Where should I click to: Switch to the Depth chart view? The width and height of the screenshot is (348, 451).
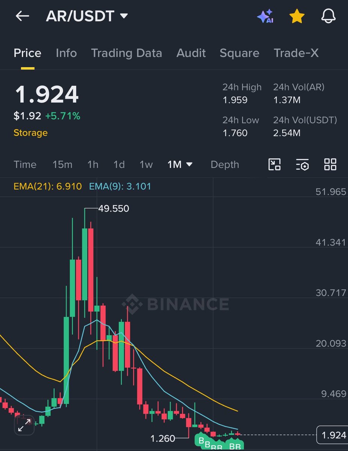click(x=225, y=165)
